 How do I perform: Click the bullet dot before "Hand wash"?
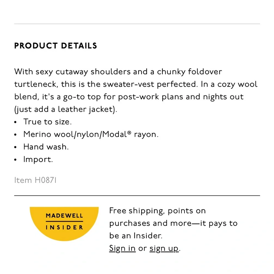pyautogui.click(x=16, y=147)
